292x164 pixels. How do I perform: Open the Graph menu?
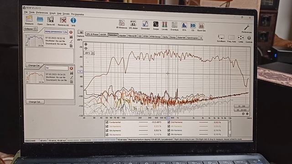[x=52, y=13]
